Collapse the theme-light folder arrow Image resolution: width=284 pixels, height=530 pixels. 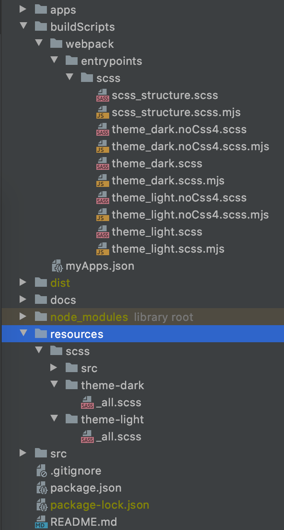click(x=54, y=419)
